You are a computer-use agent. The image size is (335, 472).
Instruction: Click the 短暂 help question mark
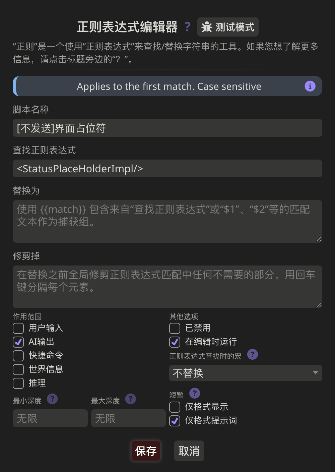[x=195, y=393]
